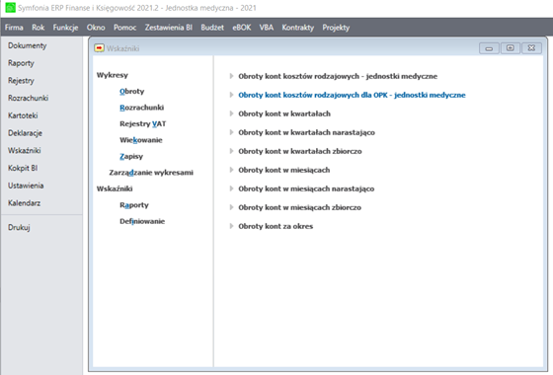Image resolution: width=553 pixels, height=375 pixels.
Task: Open the Okno menu
Action: point(96,28)
